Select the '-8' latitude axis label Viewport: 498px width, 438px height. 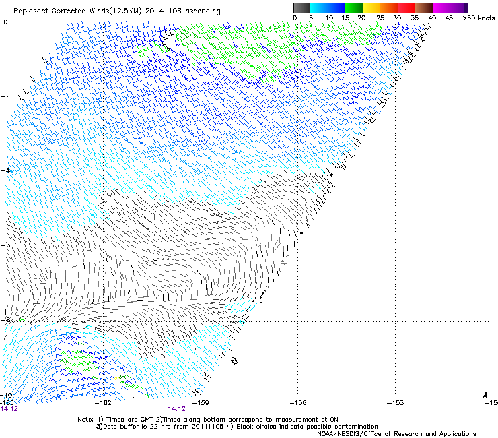pos(5,320)
